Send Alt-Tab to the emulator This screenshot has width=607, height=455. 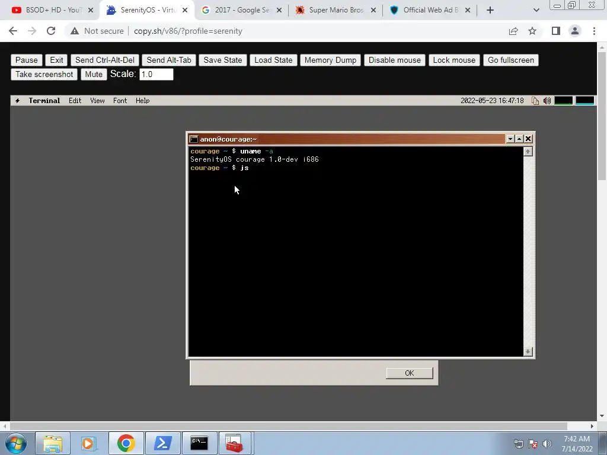click(x=169, y=60)
